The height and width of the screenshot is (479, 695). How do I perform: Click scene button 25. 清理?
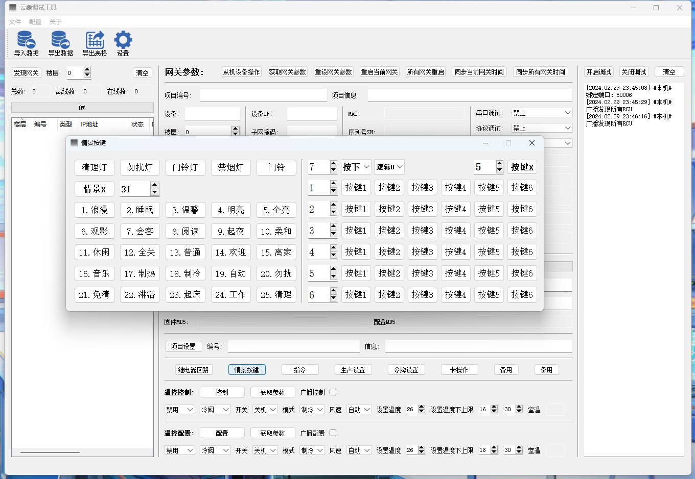[276, 294]
